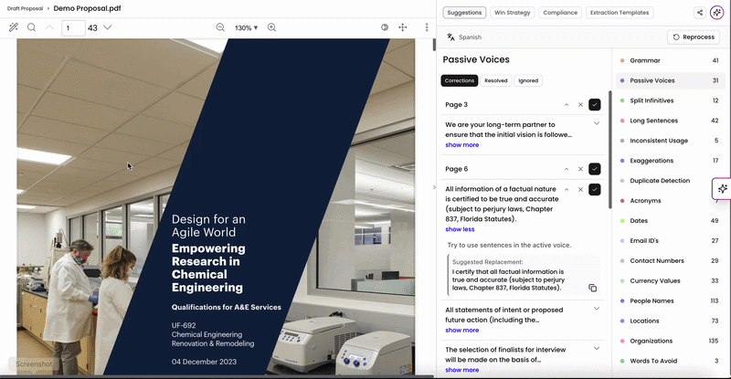Zoom out with the minus magnifier icon
Image resolution: width=731 pixels, height=379 pixels.
[x=220, y=27]
